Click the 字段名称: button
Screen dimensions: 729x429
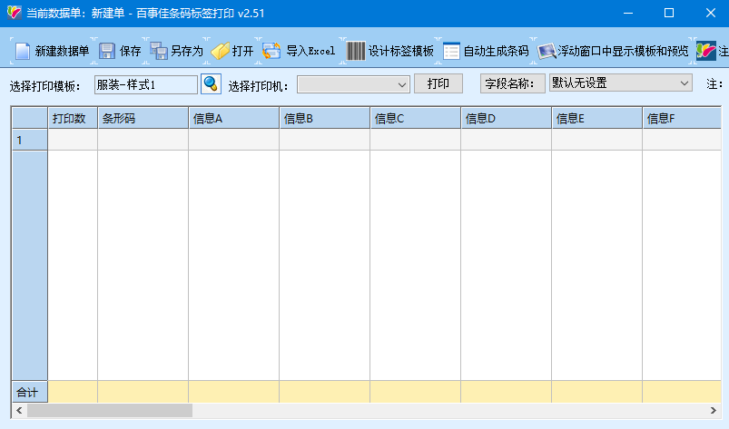click(x=512, y=83)
